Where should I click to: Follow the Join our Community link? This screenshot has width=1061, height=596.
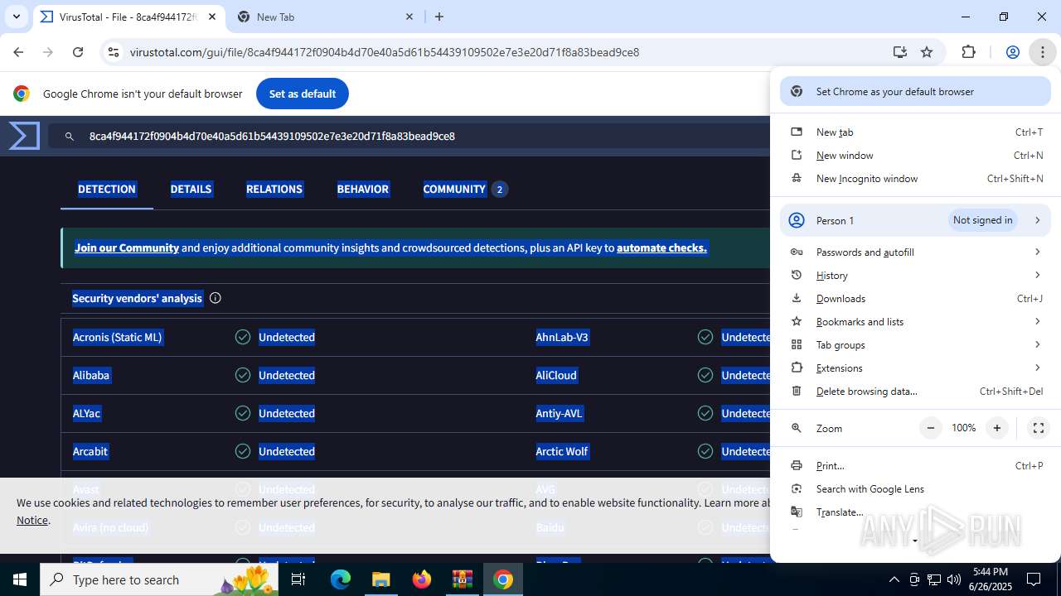click(127, 248)
